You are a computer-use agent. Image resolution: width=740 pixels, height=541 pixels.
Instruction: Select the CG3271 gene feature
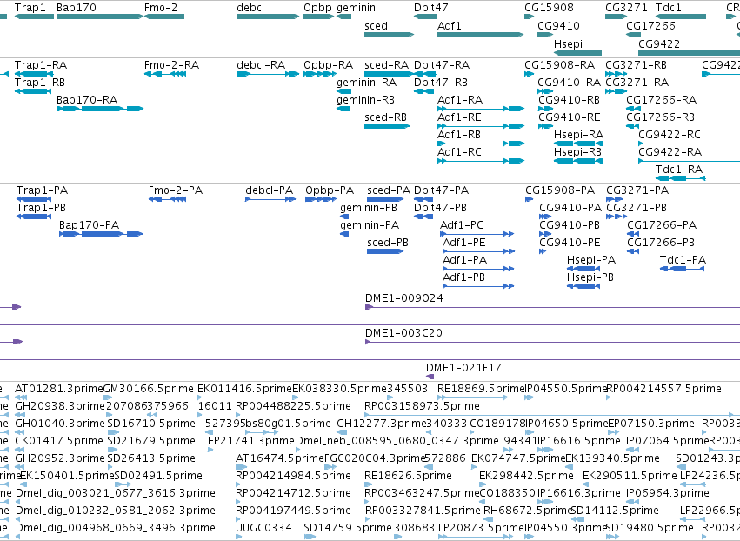pyautogui.click(x=616, y=17)
